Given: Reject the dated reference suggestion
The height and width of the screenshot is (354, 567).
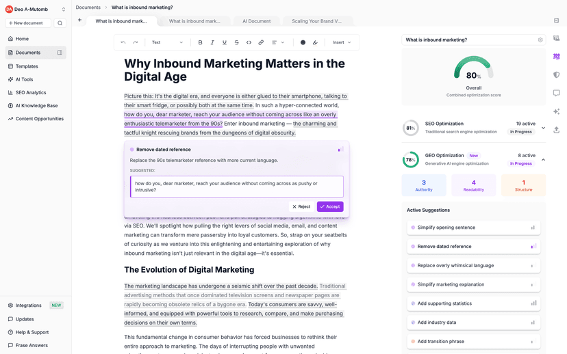Looking at the screenshot, I should 301,206.
